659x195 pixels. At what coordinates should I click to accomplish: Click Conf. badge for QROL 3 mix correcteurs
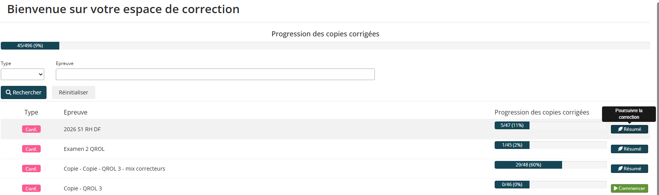click(x=31, y=169)
